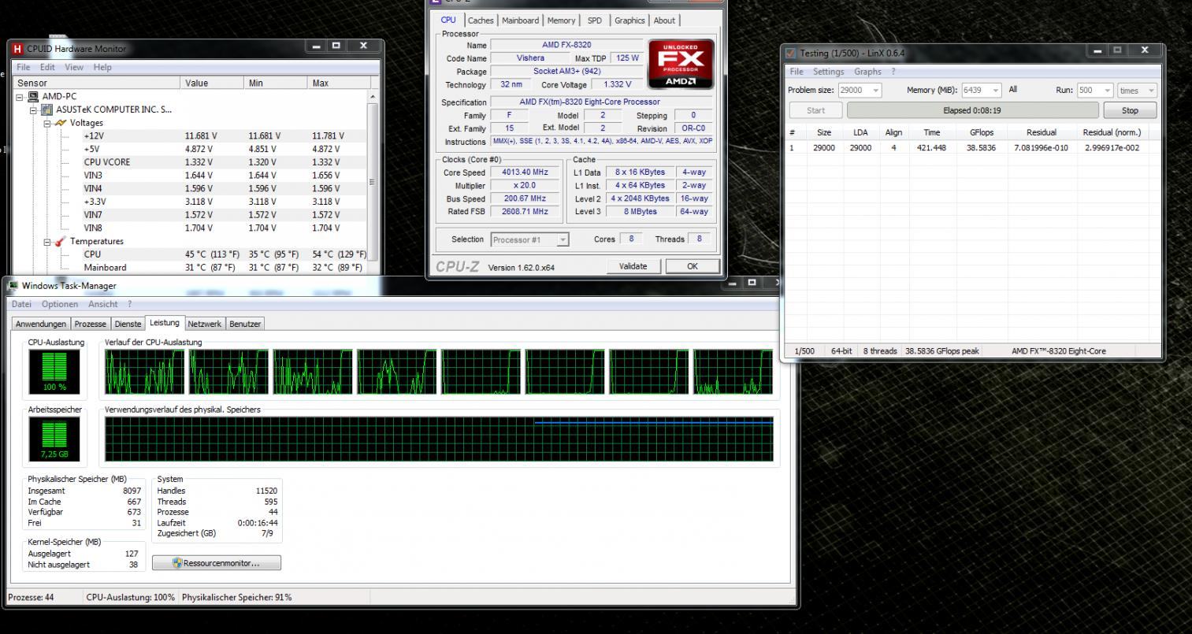Screen dimensions: 1192x634
Task: Switch to SPD tab in CPU-Z
Action: click(x=594, y=20)
